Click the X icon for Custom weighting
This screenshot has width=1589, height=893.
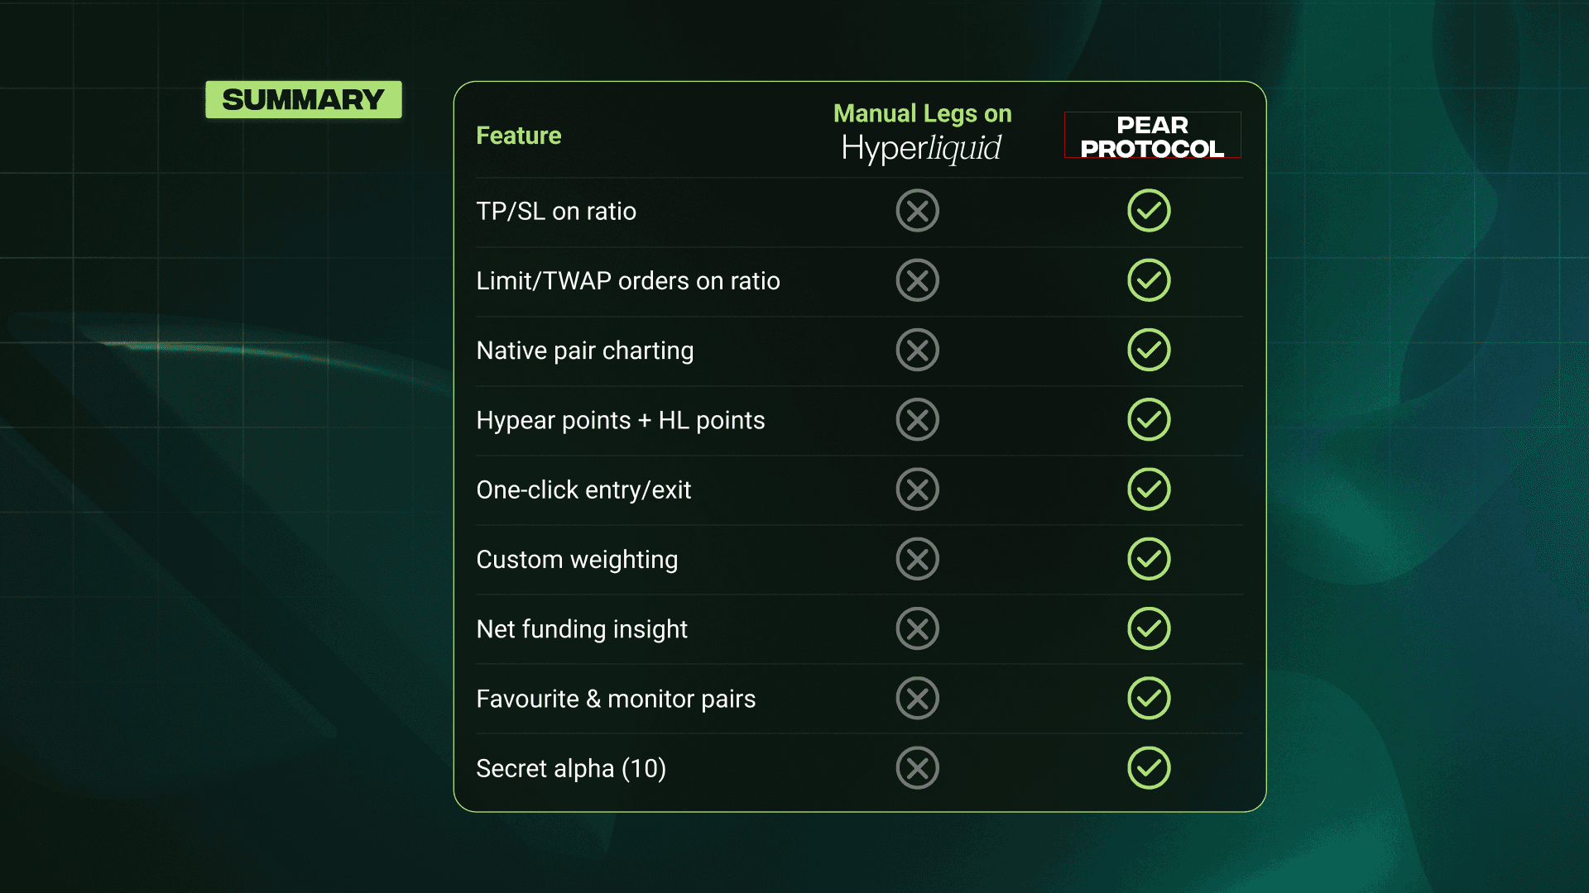[x=917, y=559]
